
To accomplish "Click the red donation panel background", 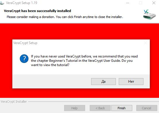I will pos(79,31).
